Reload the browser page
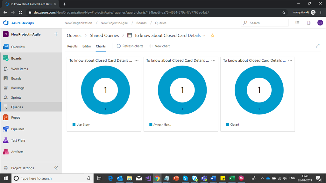 20,12
